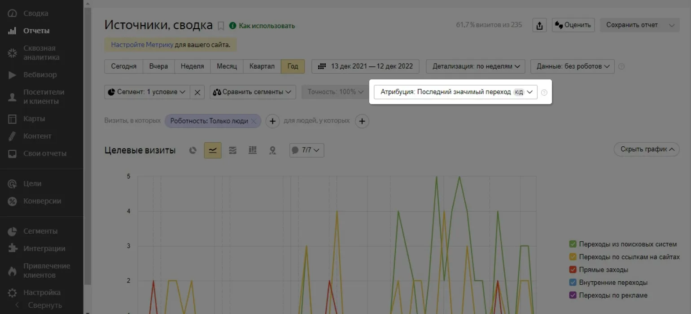691x314 pixels.
Task: Select the Месяц period tab
Action: click(227, 66)
